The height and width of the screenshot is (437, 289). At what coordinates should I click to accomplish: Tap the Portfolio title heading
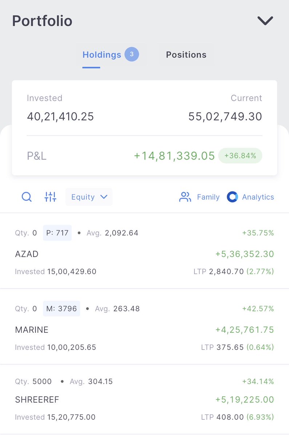pyautogui.click(x=42, y=21)
